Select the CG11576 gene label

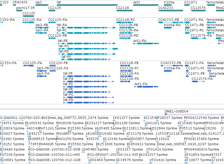198,8
